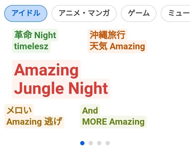190x150 pixels.
Task: Click the 天気 Amazing keyword line
Action: 117,46
